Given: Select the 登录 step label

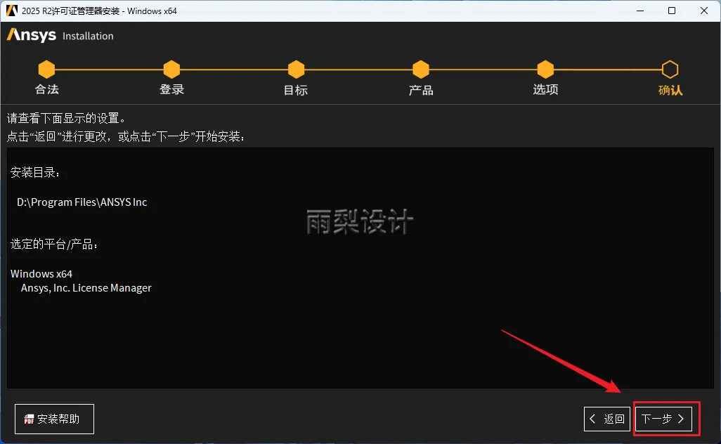Looking at the screenshot, I should pyautogui.click(x=172, y=90).
